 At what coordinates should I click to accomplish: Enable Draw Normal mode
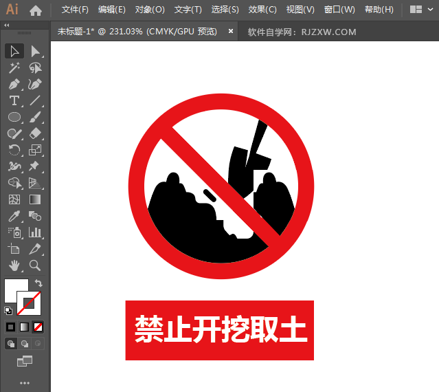(x=11, y=344)
